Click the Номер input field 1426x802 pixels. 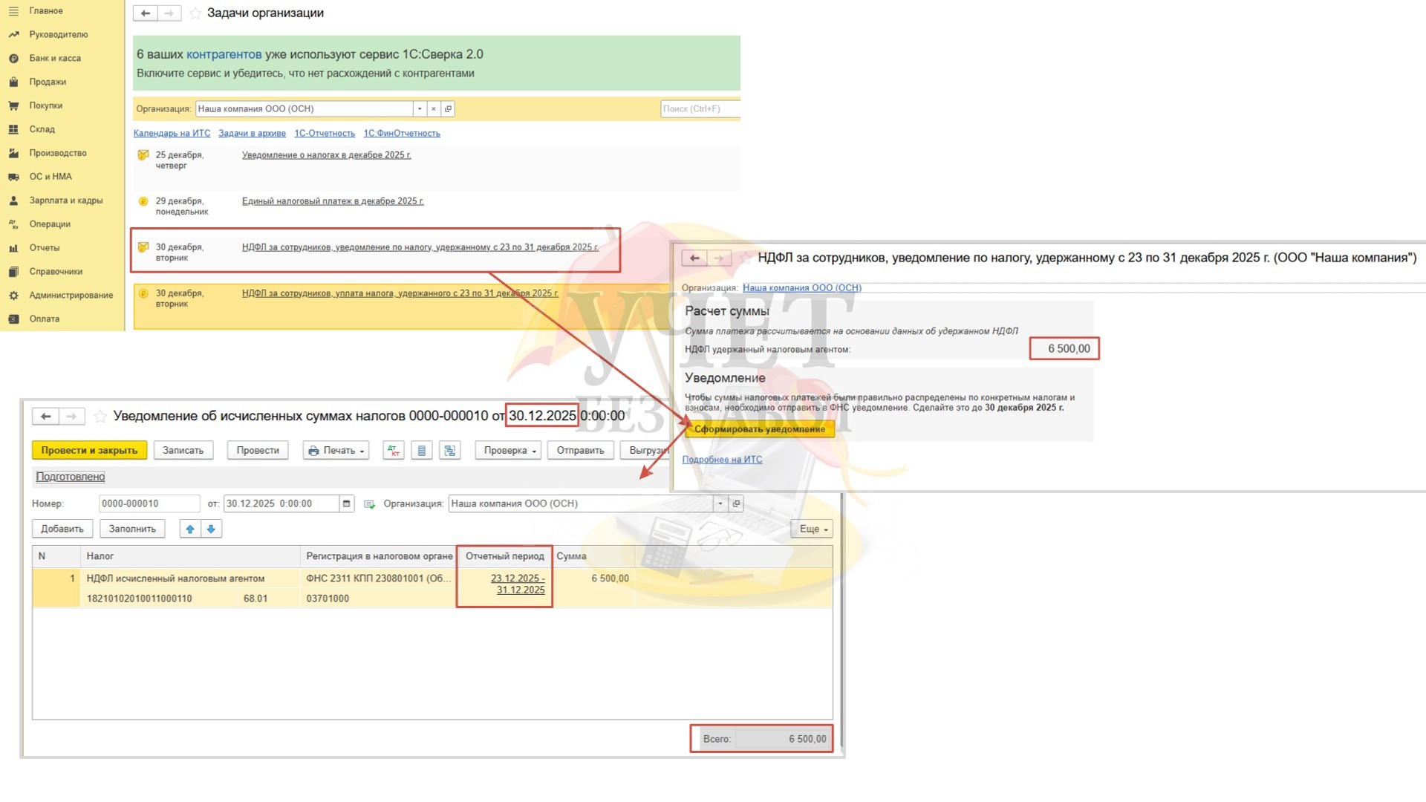coord(149,503)
